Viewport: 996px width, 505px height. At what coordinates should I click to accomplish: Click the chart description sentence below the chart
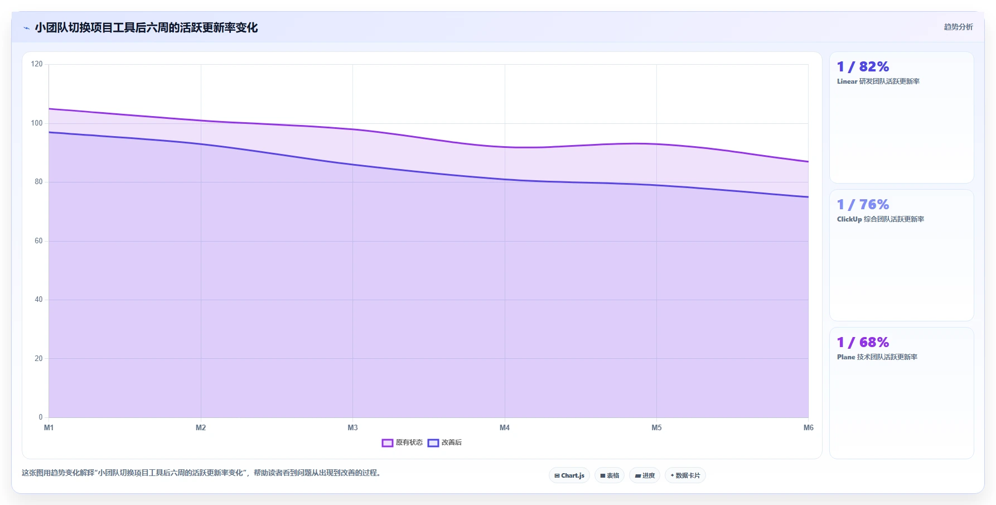point(202,473)
